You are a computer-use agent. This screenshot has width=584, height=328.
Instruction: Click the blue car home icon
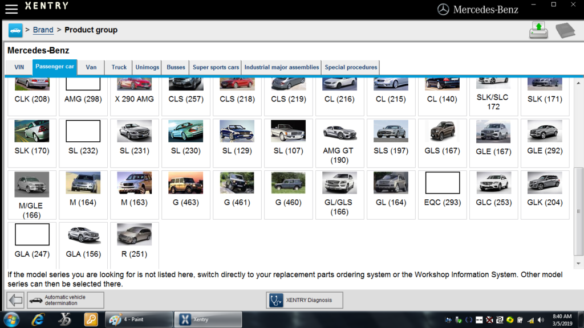tap(15, 30)
